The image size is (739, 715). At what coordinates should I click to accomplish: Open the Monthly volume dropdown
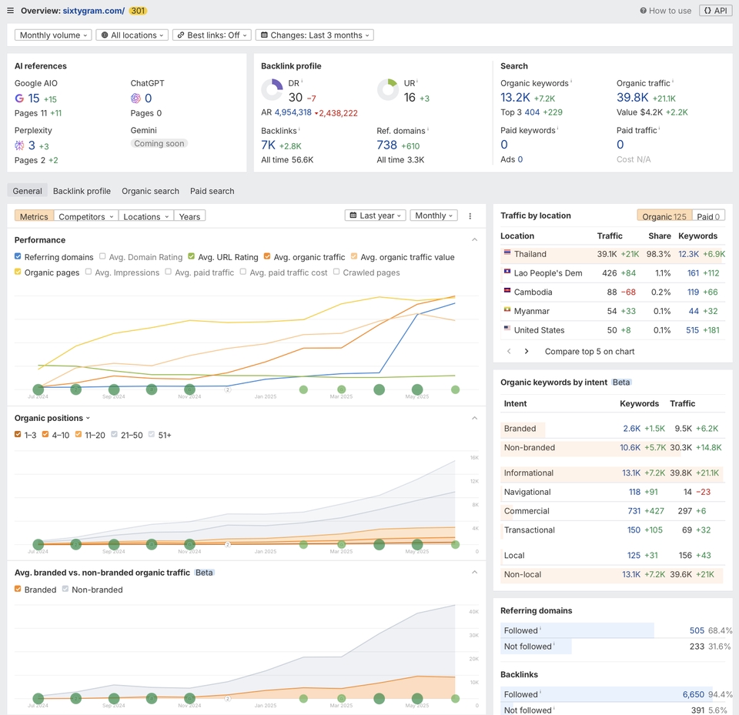point(52,35)
